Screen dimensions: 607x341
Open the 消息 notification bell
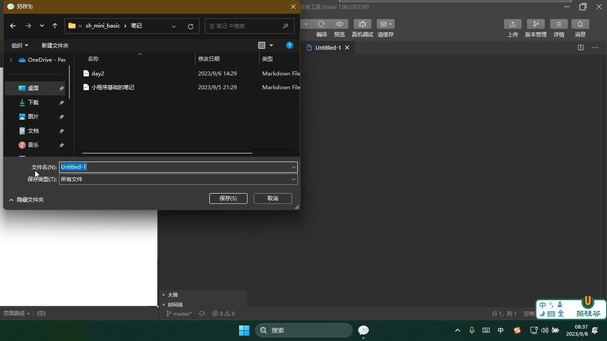pyautogui.click(x=580, y=24)
